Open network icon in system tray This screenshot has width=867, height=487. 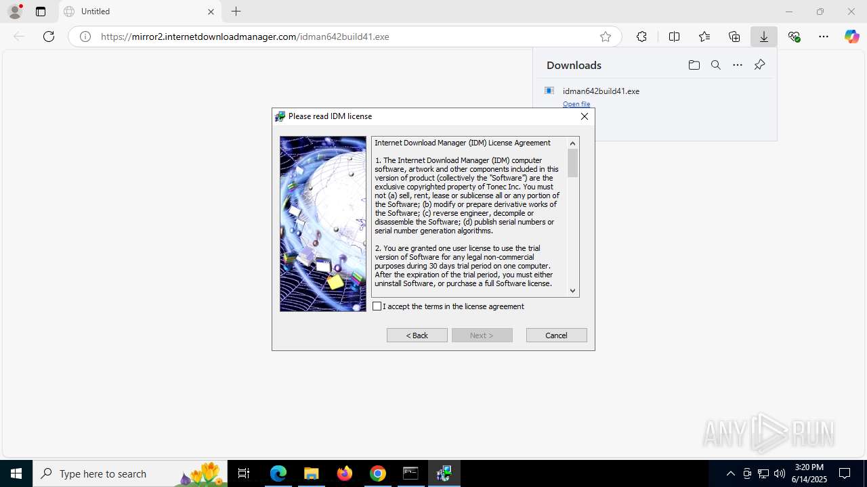coord(763,473)
